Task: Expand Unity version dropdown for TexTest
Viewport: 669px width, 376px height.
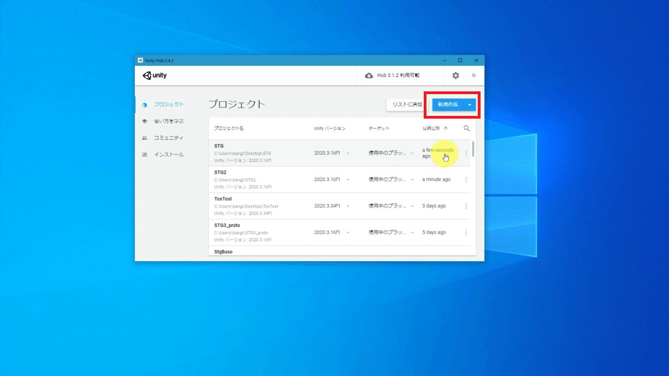Action: pyautogui.click(x=348, y=206)
